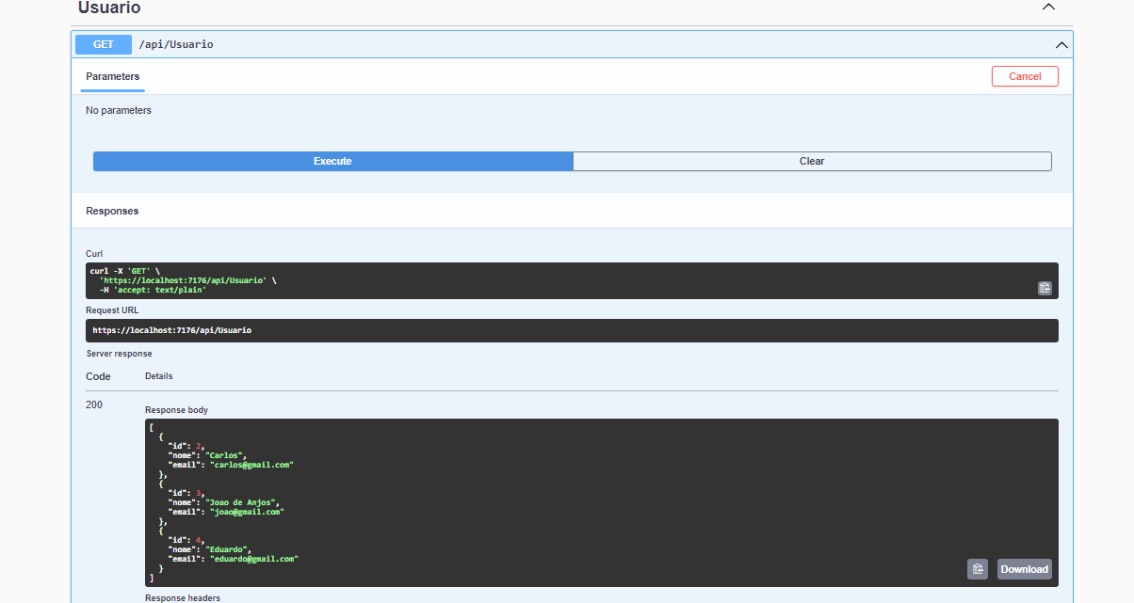This screenshot has height=603, width=1134.
Task: Click the /api/Usuario endpoint path
Action: pyautogui.click(x=176, y=44)
